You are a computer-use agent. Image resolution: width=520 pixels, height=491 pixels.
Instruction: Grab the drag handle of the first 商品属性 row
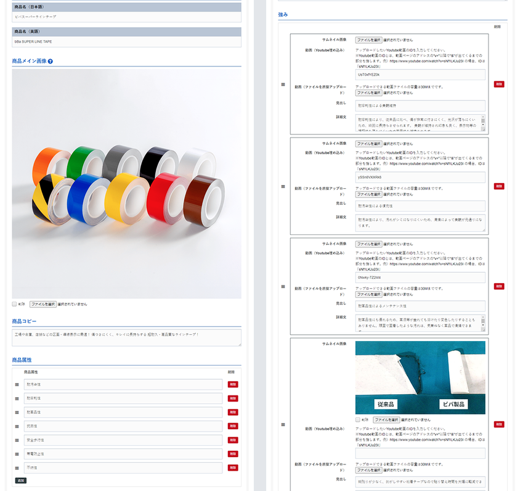click(x=17, y=384)
